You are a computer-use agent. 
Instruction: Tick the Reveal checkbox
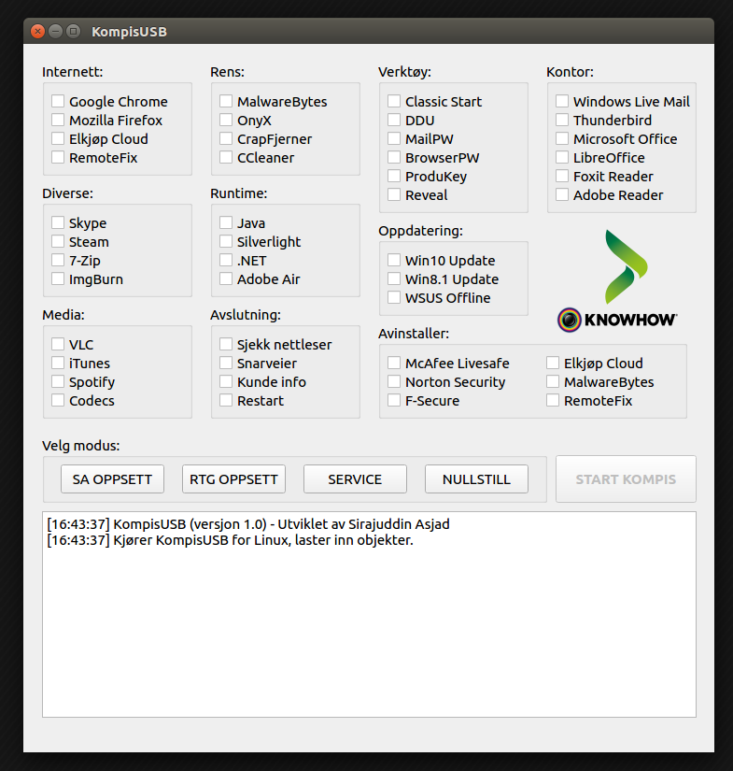coord(394,194)
